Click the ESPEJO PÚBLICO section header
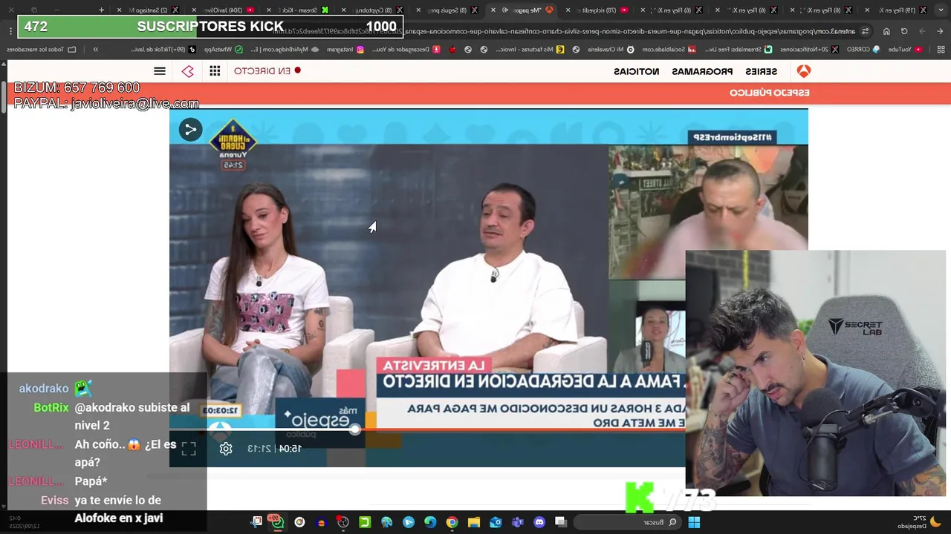The height and width of the screenshot is (534, 951). pyautogui.click(x=770, y=93)
